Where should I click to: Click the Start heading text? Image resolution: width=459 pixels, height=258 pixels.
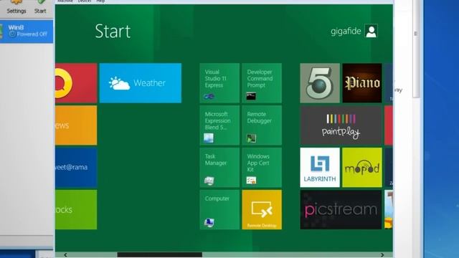(113, 31)
